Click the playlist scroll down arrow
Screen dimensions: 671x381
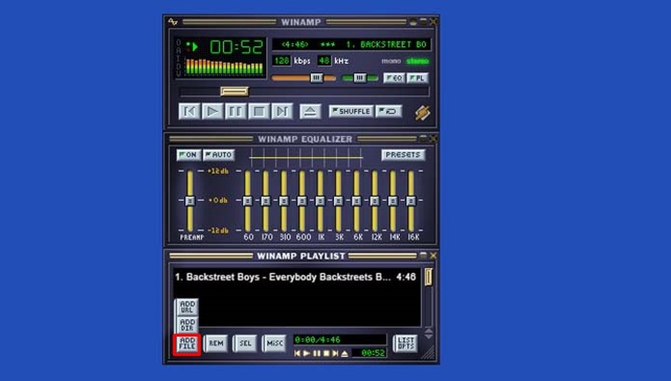tap(428, 337)
